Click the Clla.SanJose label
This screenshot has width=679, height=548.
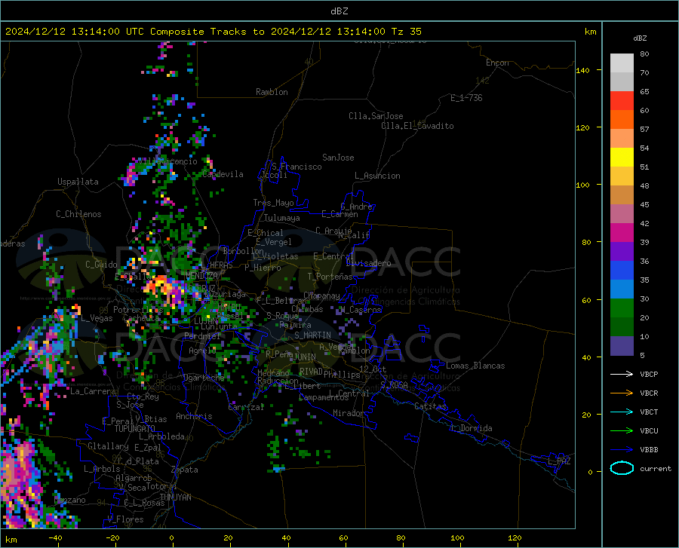tap(376, 116)
